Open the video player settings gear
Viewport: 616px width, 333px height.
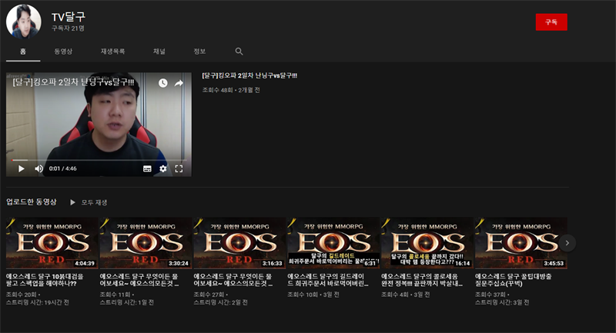tap(162, 168)
